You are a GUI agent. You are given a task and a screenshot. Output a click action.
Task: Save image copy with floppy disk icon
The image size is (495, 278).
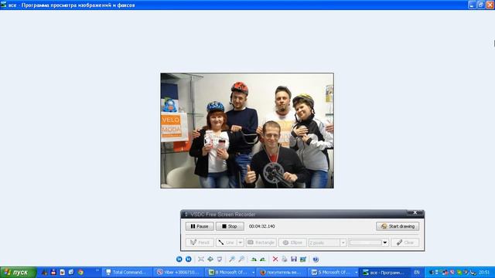point(294,259)
